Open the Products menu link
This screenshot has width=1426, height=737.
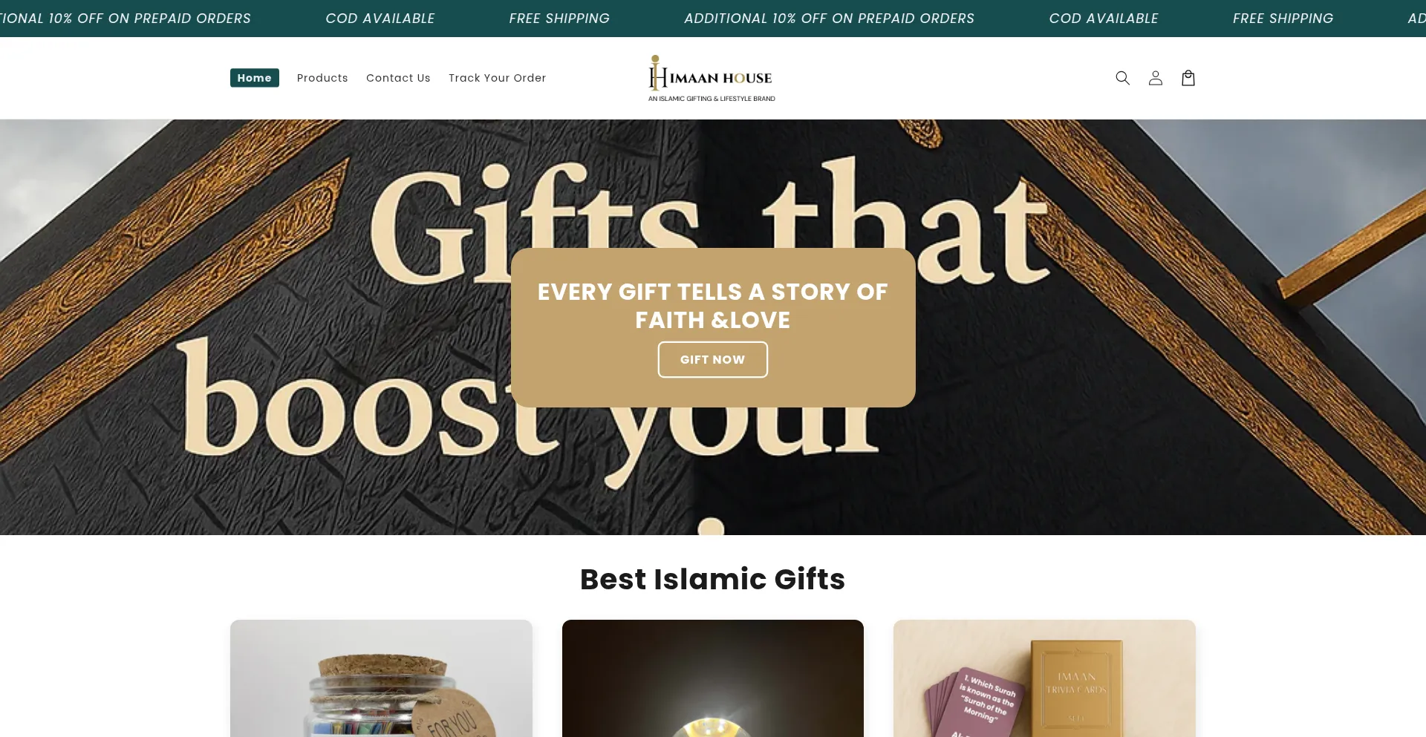click(x=322, y=78)
